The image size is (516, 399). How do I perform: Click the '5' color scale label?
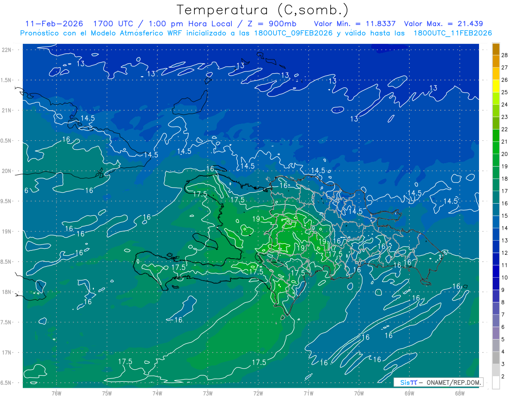[503, 340]
